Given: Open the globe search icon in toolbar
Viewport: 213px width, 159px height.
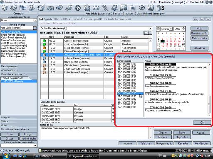Looking at the screenshot, I should point(87,8).
